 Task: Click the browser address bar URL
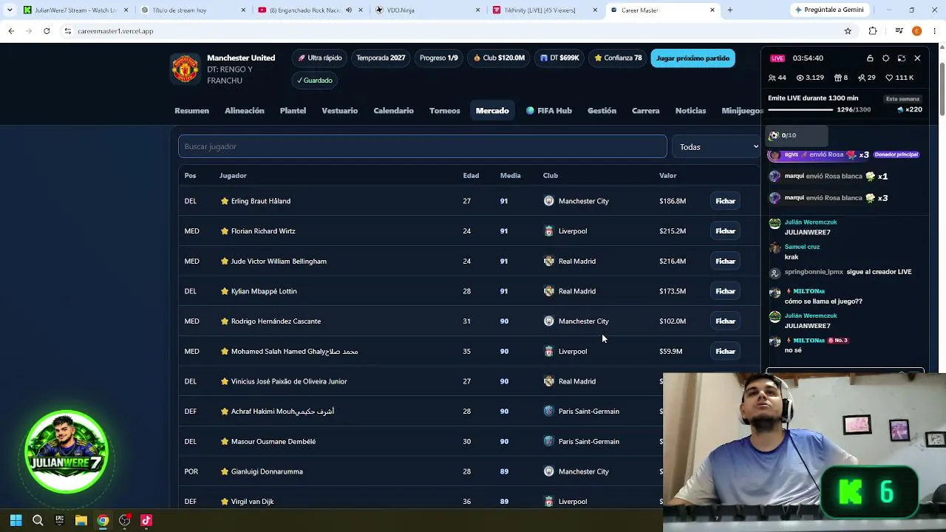[x=115, y=31]
